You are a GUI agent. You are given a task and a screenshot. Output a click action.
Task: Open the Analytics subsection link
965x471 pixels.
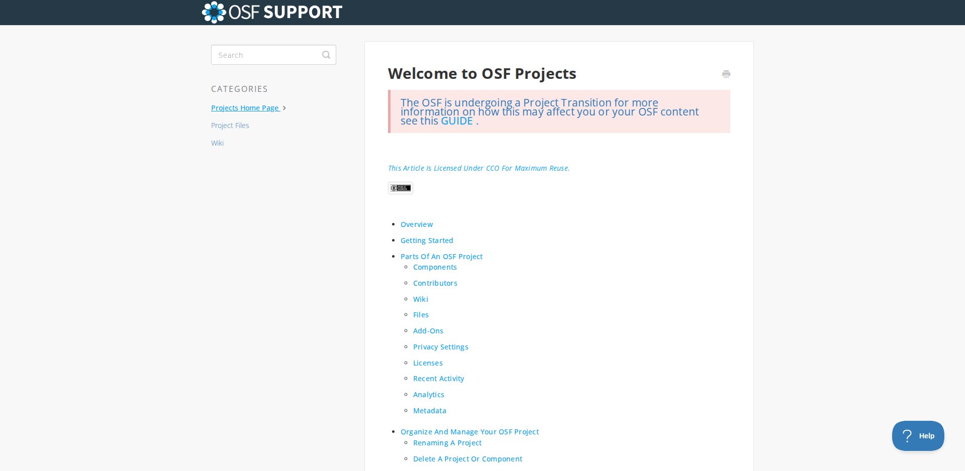click(429, 395)
